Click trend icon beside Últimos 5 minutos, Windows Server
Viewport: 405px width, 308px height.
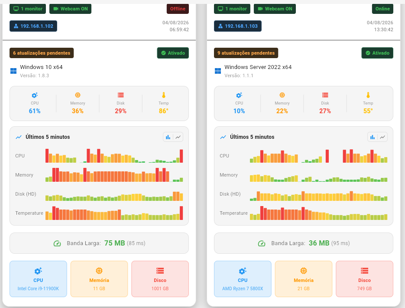tap(223, 137)
